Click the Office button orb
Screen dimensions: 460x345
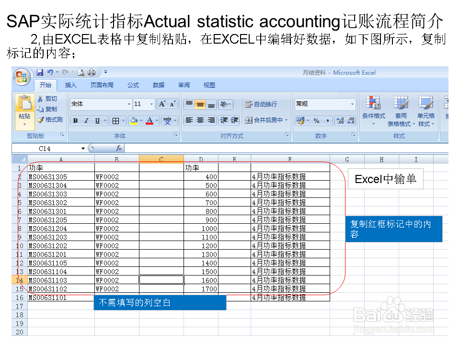tap(22, 77)
